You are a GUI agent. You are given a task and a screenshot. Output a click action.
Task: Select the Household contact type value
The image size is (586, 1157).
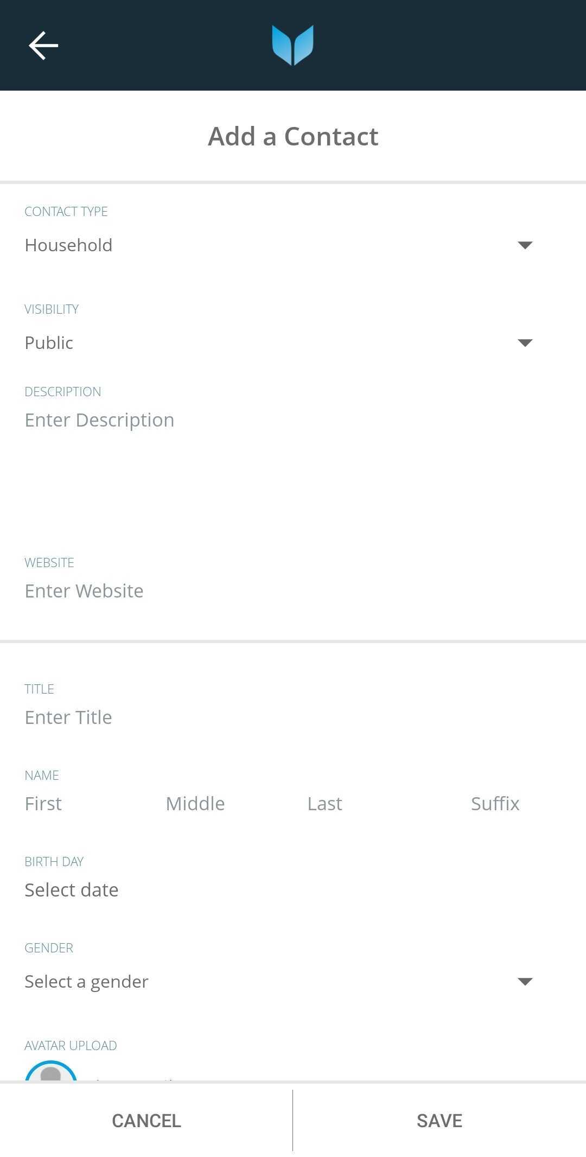[x=68, y=245]
